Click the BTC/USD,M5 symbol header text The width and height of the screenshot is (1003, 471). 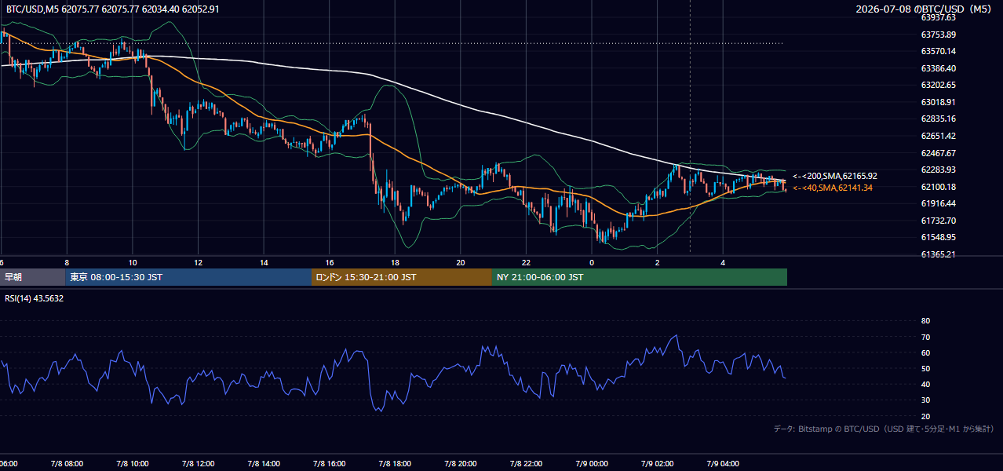(x=31, y=9)
